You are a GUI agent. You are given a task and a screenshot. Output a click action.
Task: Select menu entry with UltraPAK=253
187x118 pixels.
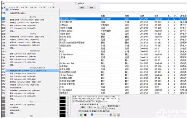(32, 54)
